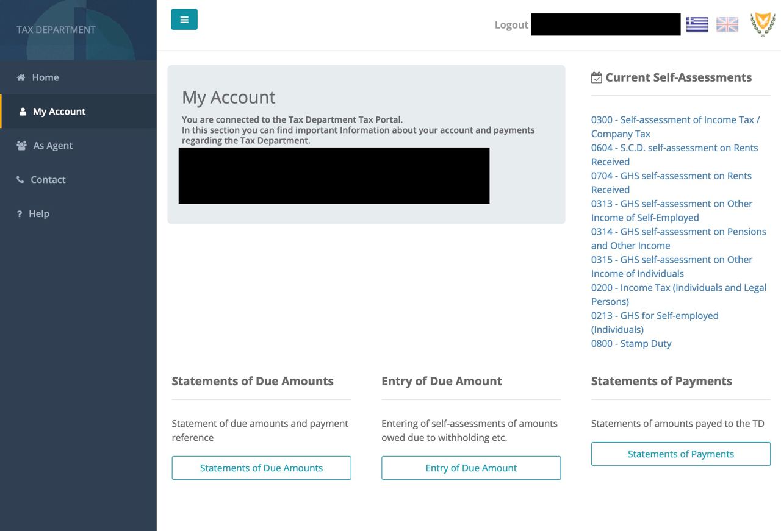
Task: Click the Current Self-Assessments calendar icon
Action: 596,78
